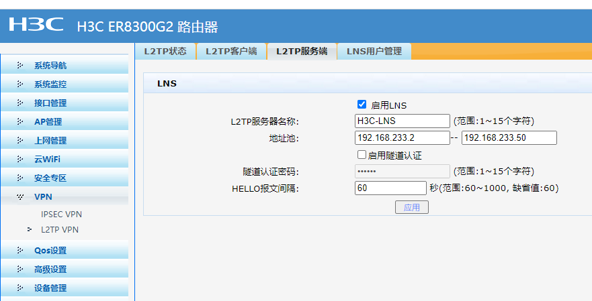592x301 pixels.
Task: Enable the 启用隧道认证 checkbox
Action: pyautogui.click(x=362, y=154)
